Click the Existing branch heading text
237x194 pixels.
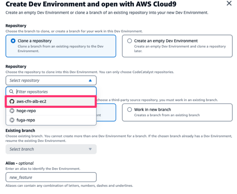20,131
